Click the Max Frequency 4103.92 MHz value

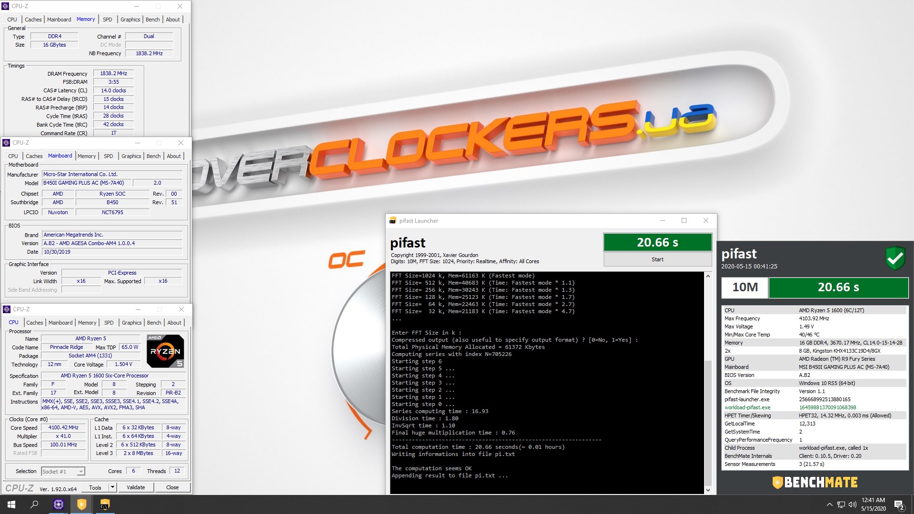[x=814, y=318]
